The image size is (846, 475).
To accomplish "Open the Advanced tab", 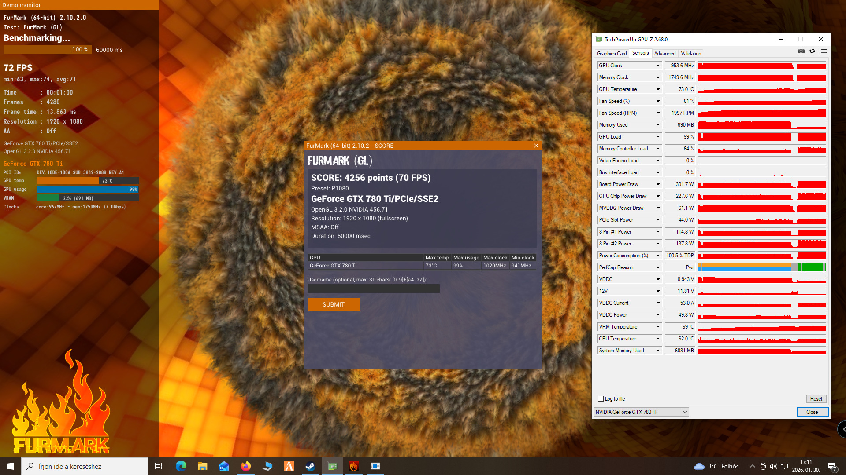I will [x=664, y=54].
